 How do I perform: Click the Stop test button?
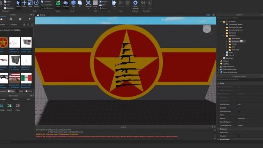pos(127,4)
